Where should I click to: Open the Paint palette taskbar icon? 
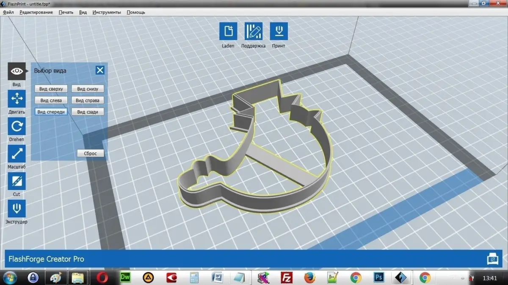(x=56, y=277)
